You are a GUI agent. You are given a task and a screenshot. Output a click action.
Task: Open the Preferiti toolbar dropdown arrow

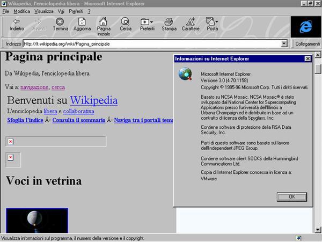click(151, 22)
